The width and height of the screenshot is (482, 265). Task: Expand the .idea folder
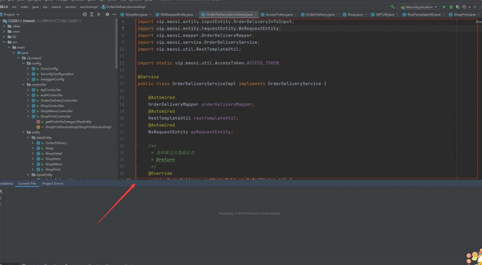coord(4,26)
